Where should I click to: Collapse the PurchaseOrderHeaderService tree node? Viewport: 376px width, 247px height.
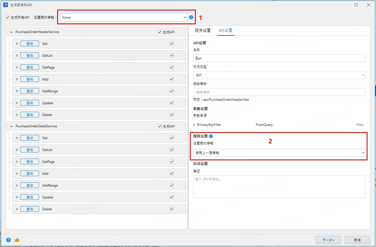[x=12, y=32]
